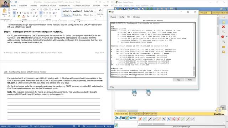Expand the numbered list options arrow
The width and height of the screenshot is (228, 128).
[x=48, y=10]
